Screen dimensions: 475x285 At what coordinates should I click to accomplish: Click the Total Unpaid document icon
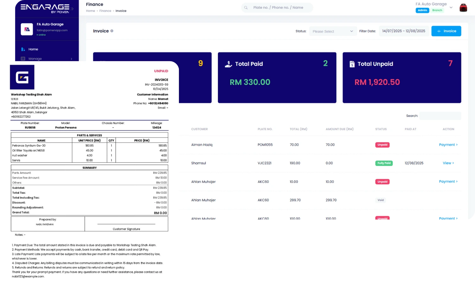click(x=352, y=64)
